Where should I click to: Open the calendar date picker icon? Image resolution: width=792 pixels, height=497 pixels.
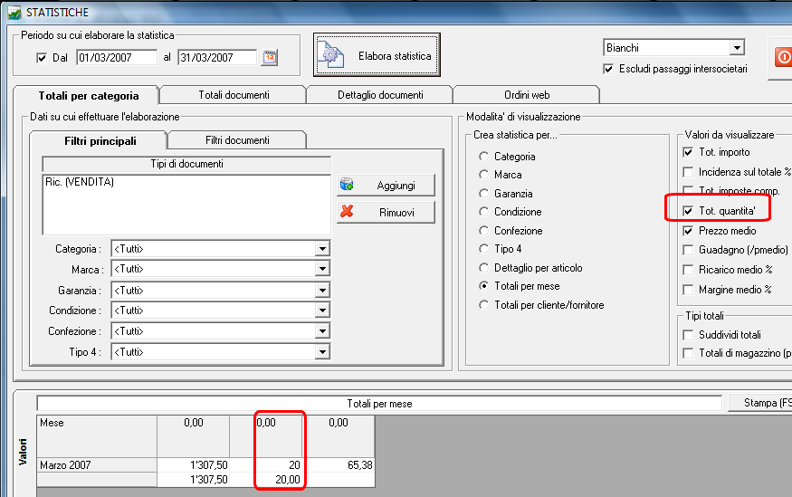pos(270,57)
